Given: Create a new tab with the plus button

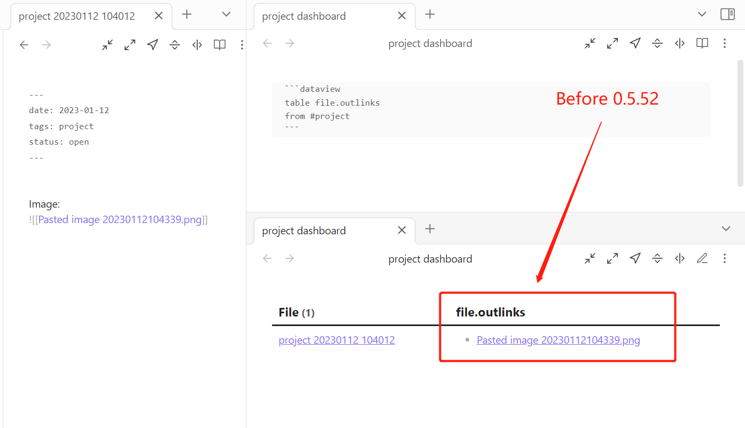Looking at the screenshot, I should pyautogui.click(x=187, y=14).
